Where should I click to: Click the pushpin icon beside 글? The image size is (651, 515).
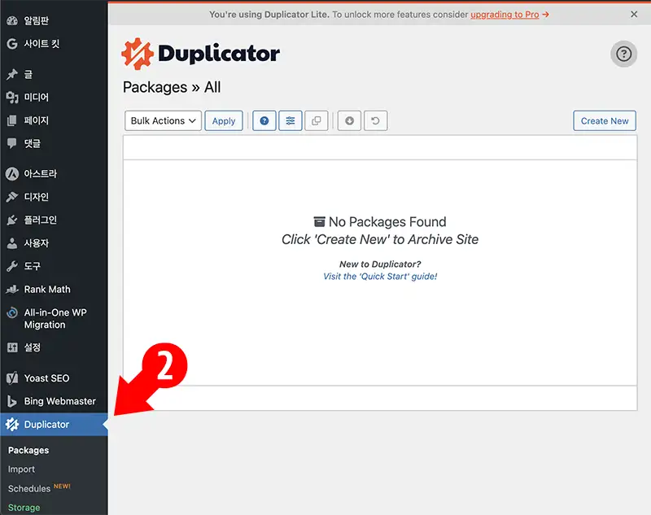(x=12, y=74)
